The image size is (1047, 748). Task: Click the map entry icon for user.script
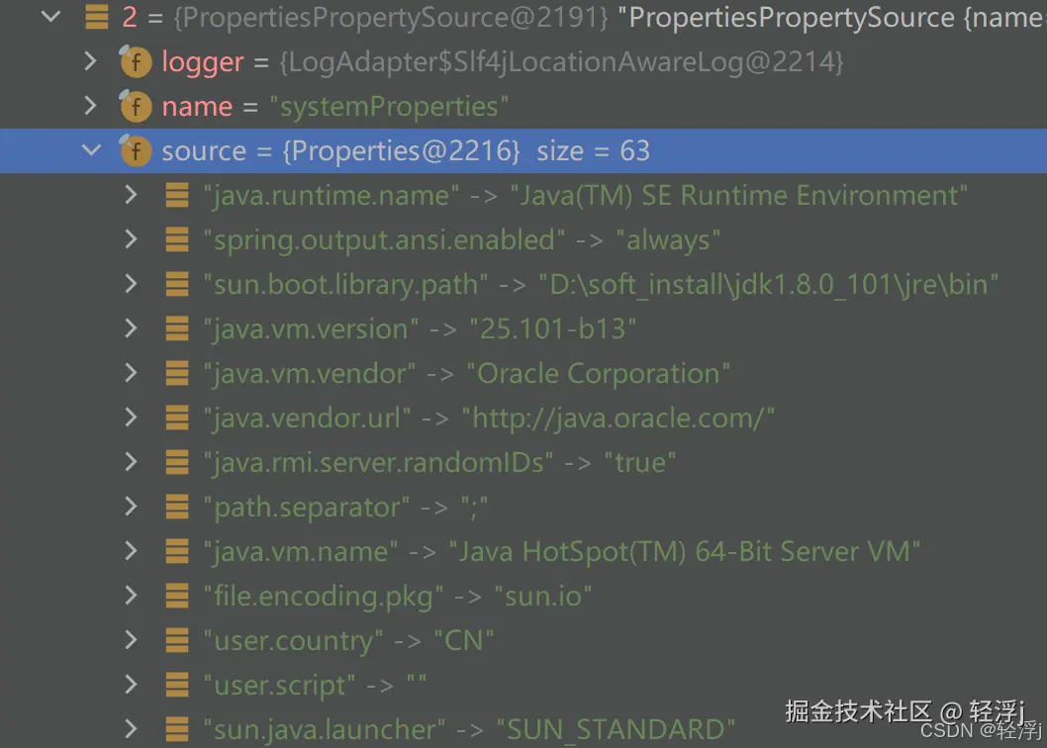pos(177,685)
